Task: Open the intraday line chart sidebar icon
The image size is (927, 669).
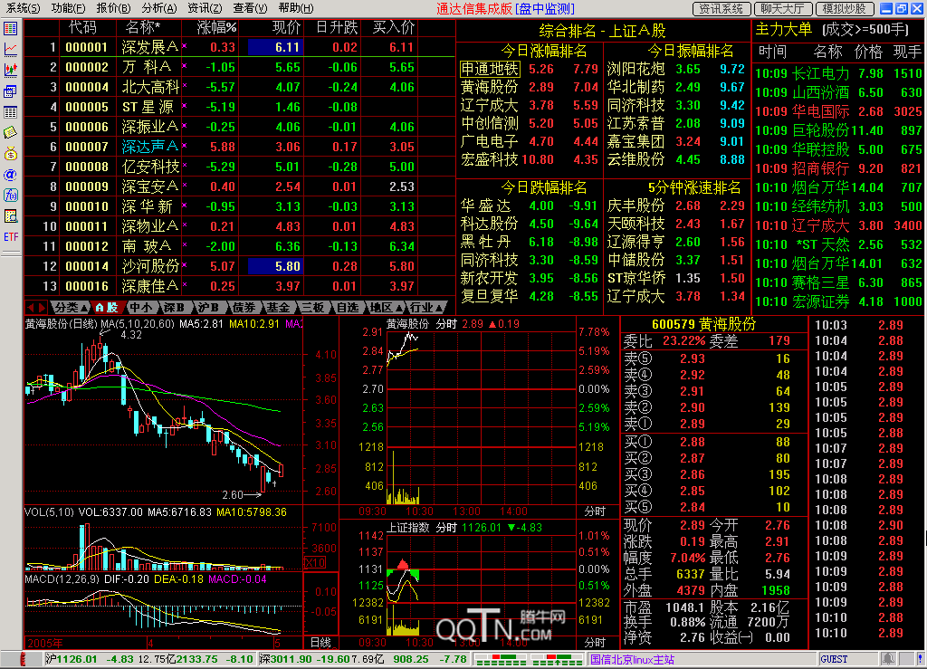Action: coord(11,49)
